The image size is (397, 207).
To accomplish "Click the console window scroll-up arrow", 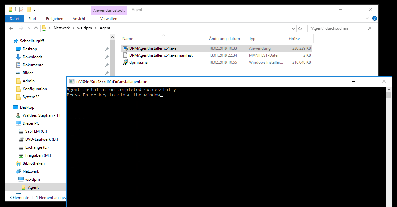I will click(x=389, y=90).
